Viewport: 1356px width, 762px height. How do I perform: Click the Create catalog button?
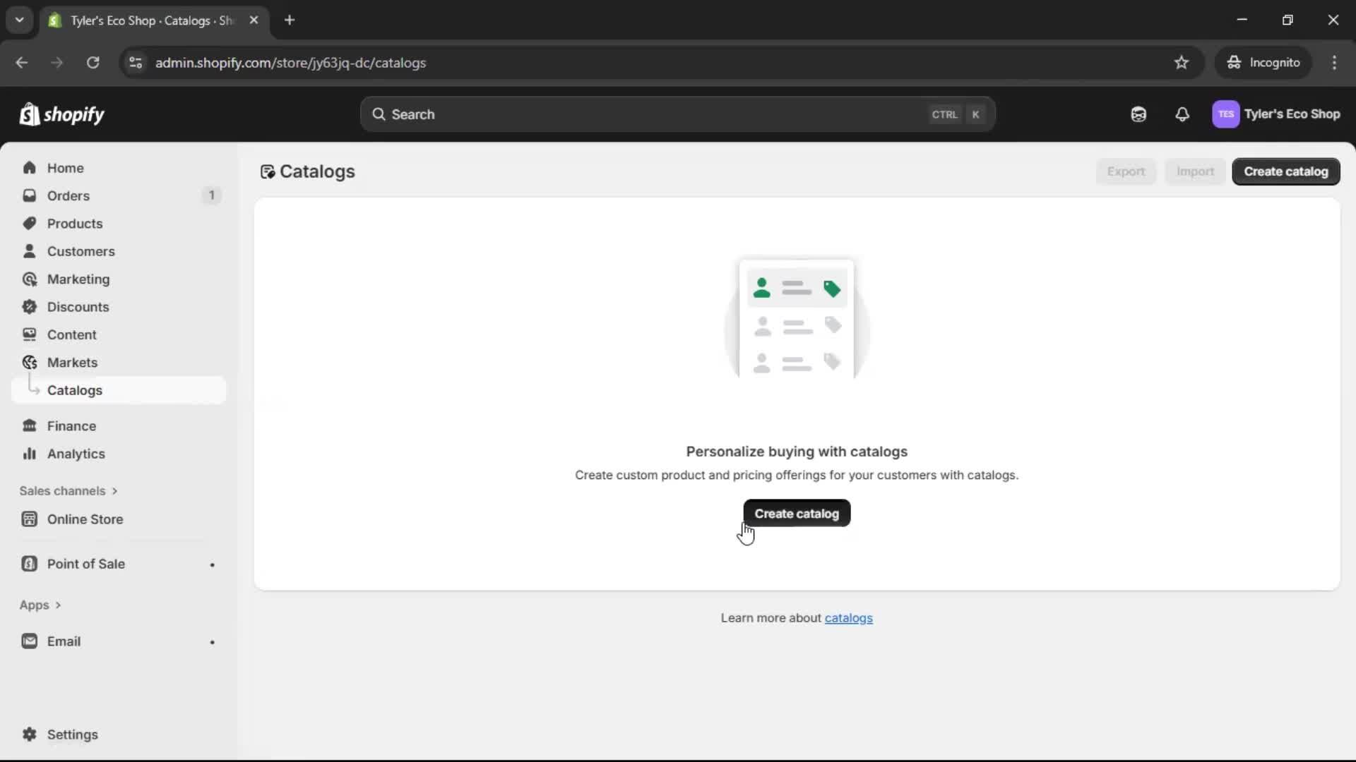pyautogui.click(x=796, y=514)
